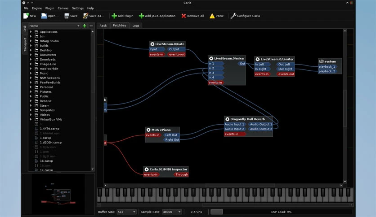Switch to the Rack tab
The height and width of the screenshot is (217, 376).
103,26
